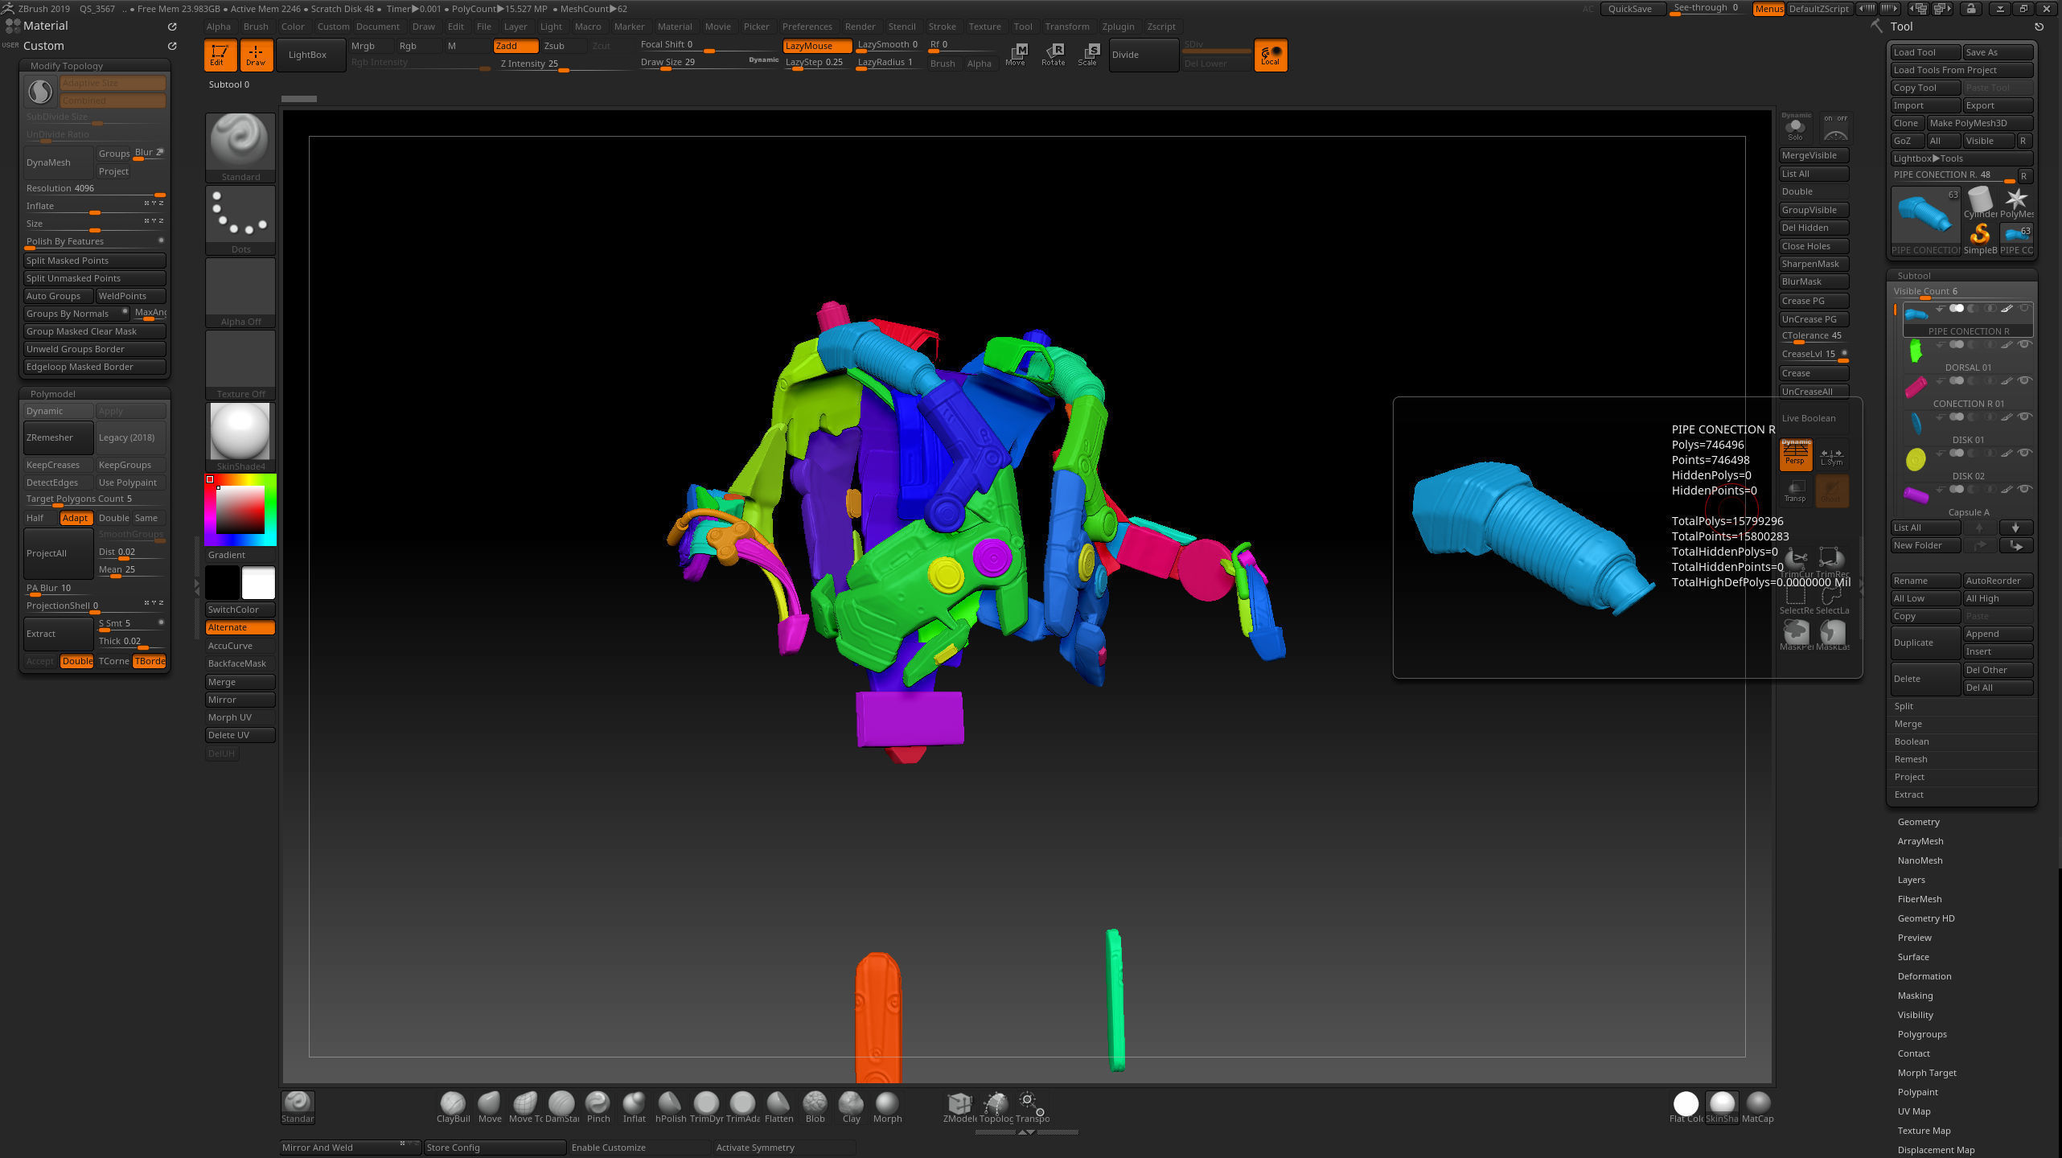Expand the Deformation section
The height and width of the screenshot is (1158, 2062).
[1924, 976]
